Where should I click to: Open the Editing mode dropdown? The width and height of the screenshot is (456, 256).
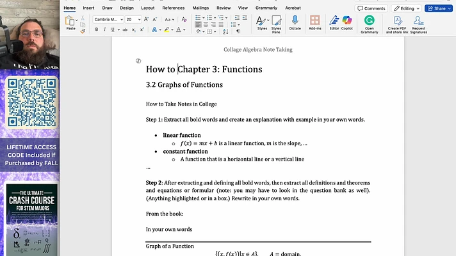coord(406,8)
